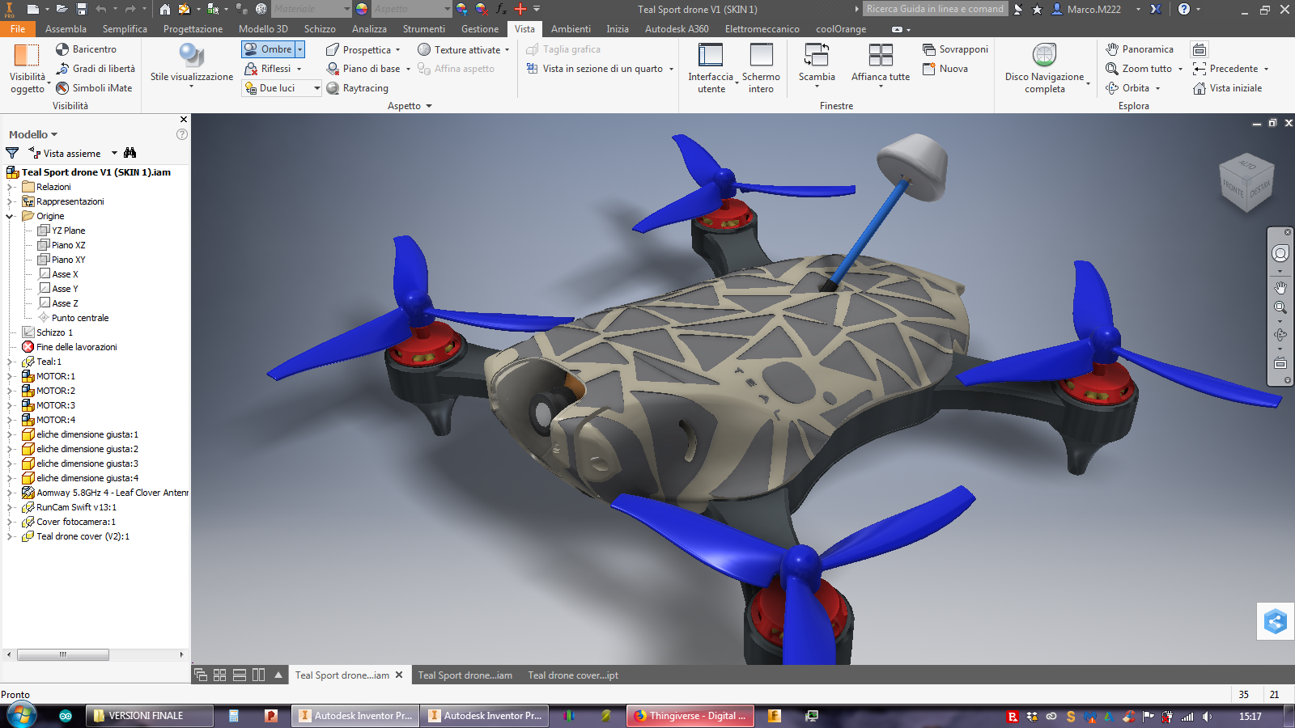Click the zoom magnifier on navigation bar
The width and height of the screenshot is (1295, 728).
1280,307
